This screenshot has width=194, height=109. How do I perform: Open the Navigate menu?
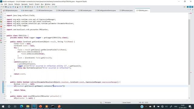pos(24,4)
